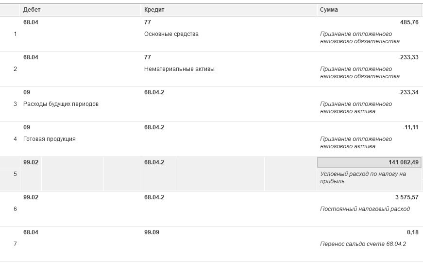Screen dimensions: 423x263
Task: Click Постоянный налоговый расход description
Action: click(365, 209)
